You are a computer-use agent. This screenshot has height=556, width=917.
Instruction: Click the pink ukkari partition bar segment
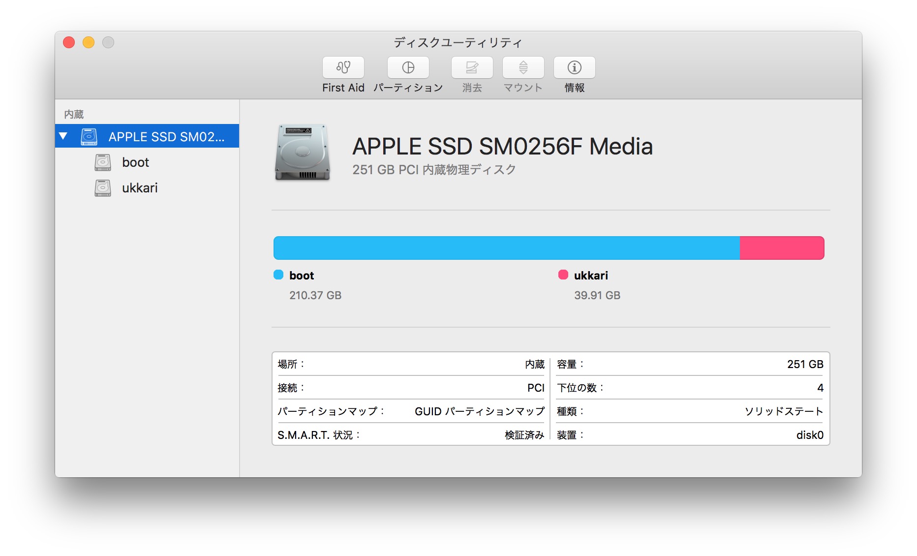782,248
